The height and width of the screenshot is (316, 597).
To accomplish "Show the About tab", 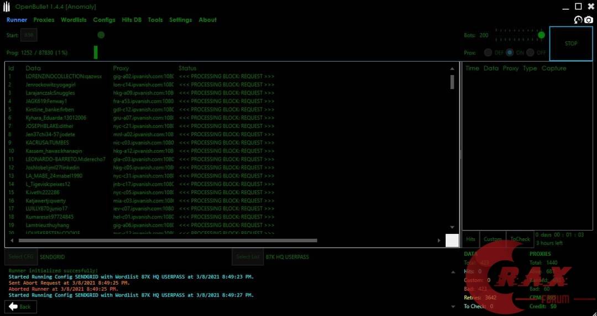I will 207,20.
